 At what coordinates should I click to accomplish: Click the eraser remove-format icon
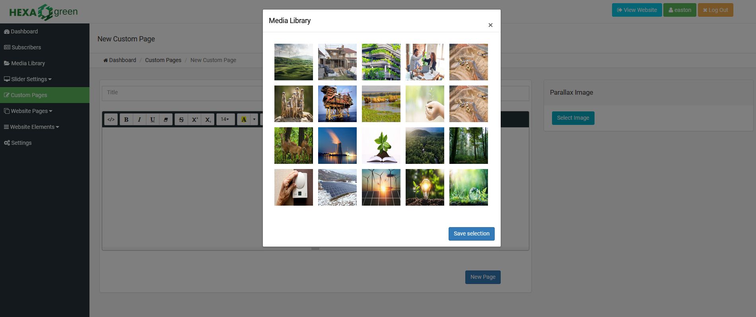coord(166,119)
